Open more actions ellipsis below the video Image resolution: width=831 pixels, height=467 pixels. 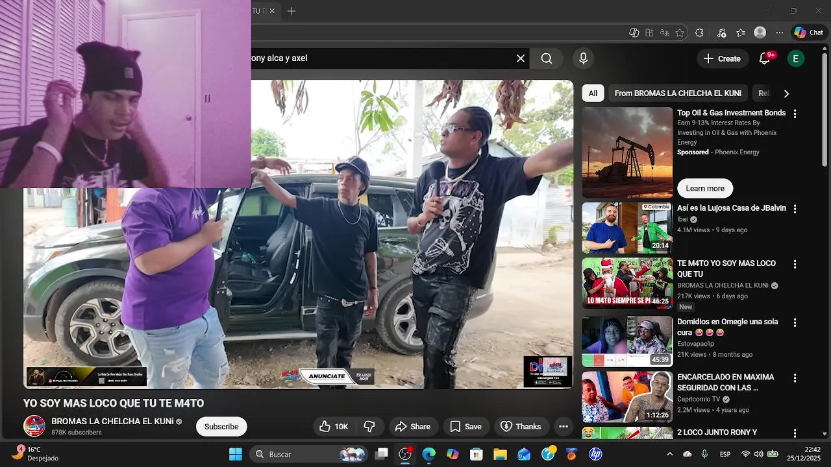point(564,426)
